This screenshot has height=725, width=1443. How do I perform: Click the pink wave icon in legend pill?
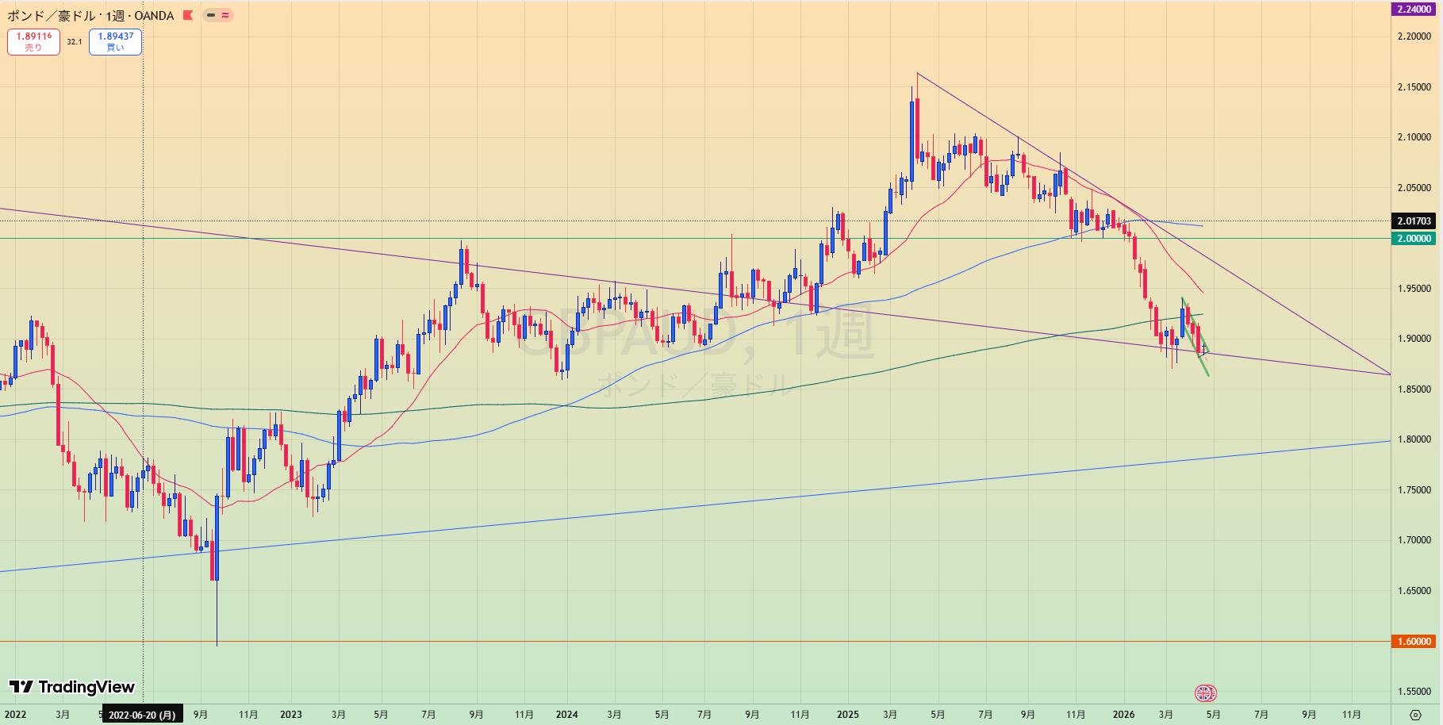click(225, 15)
